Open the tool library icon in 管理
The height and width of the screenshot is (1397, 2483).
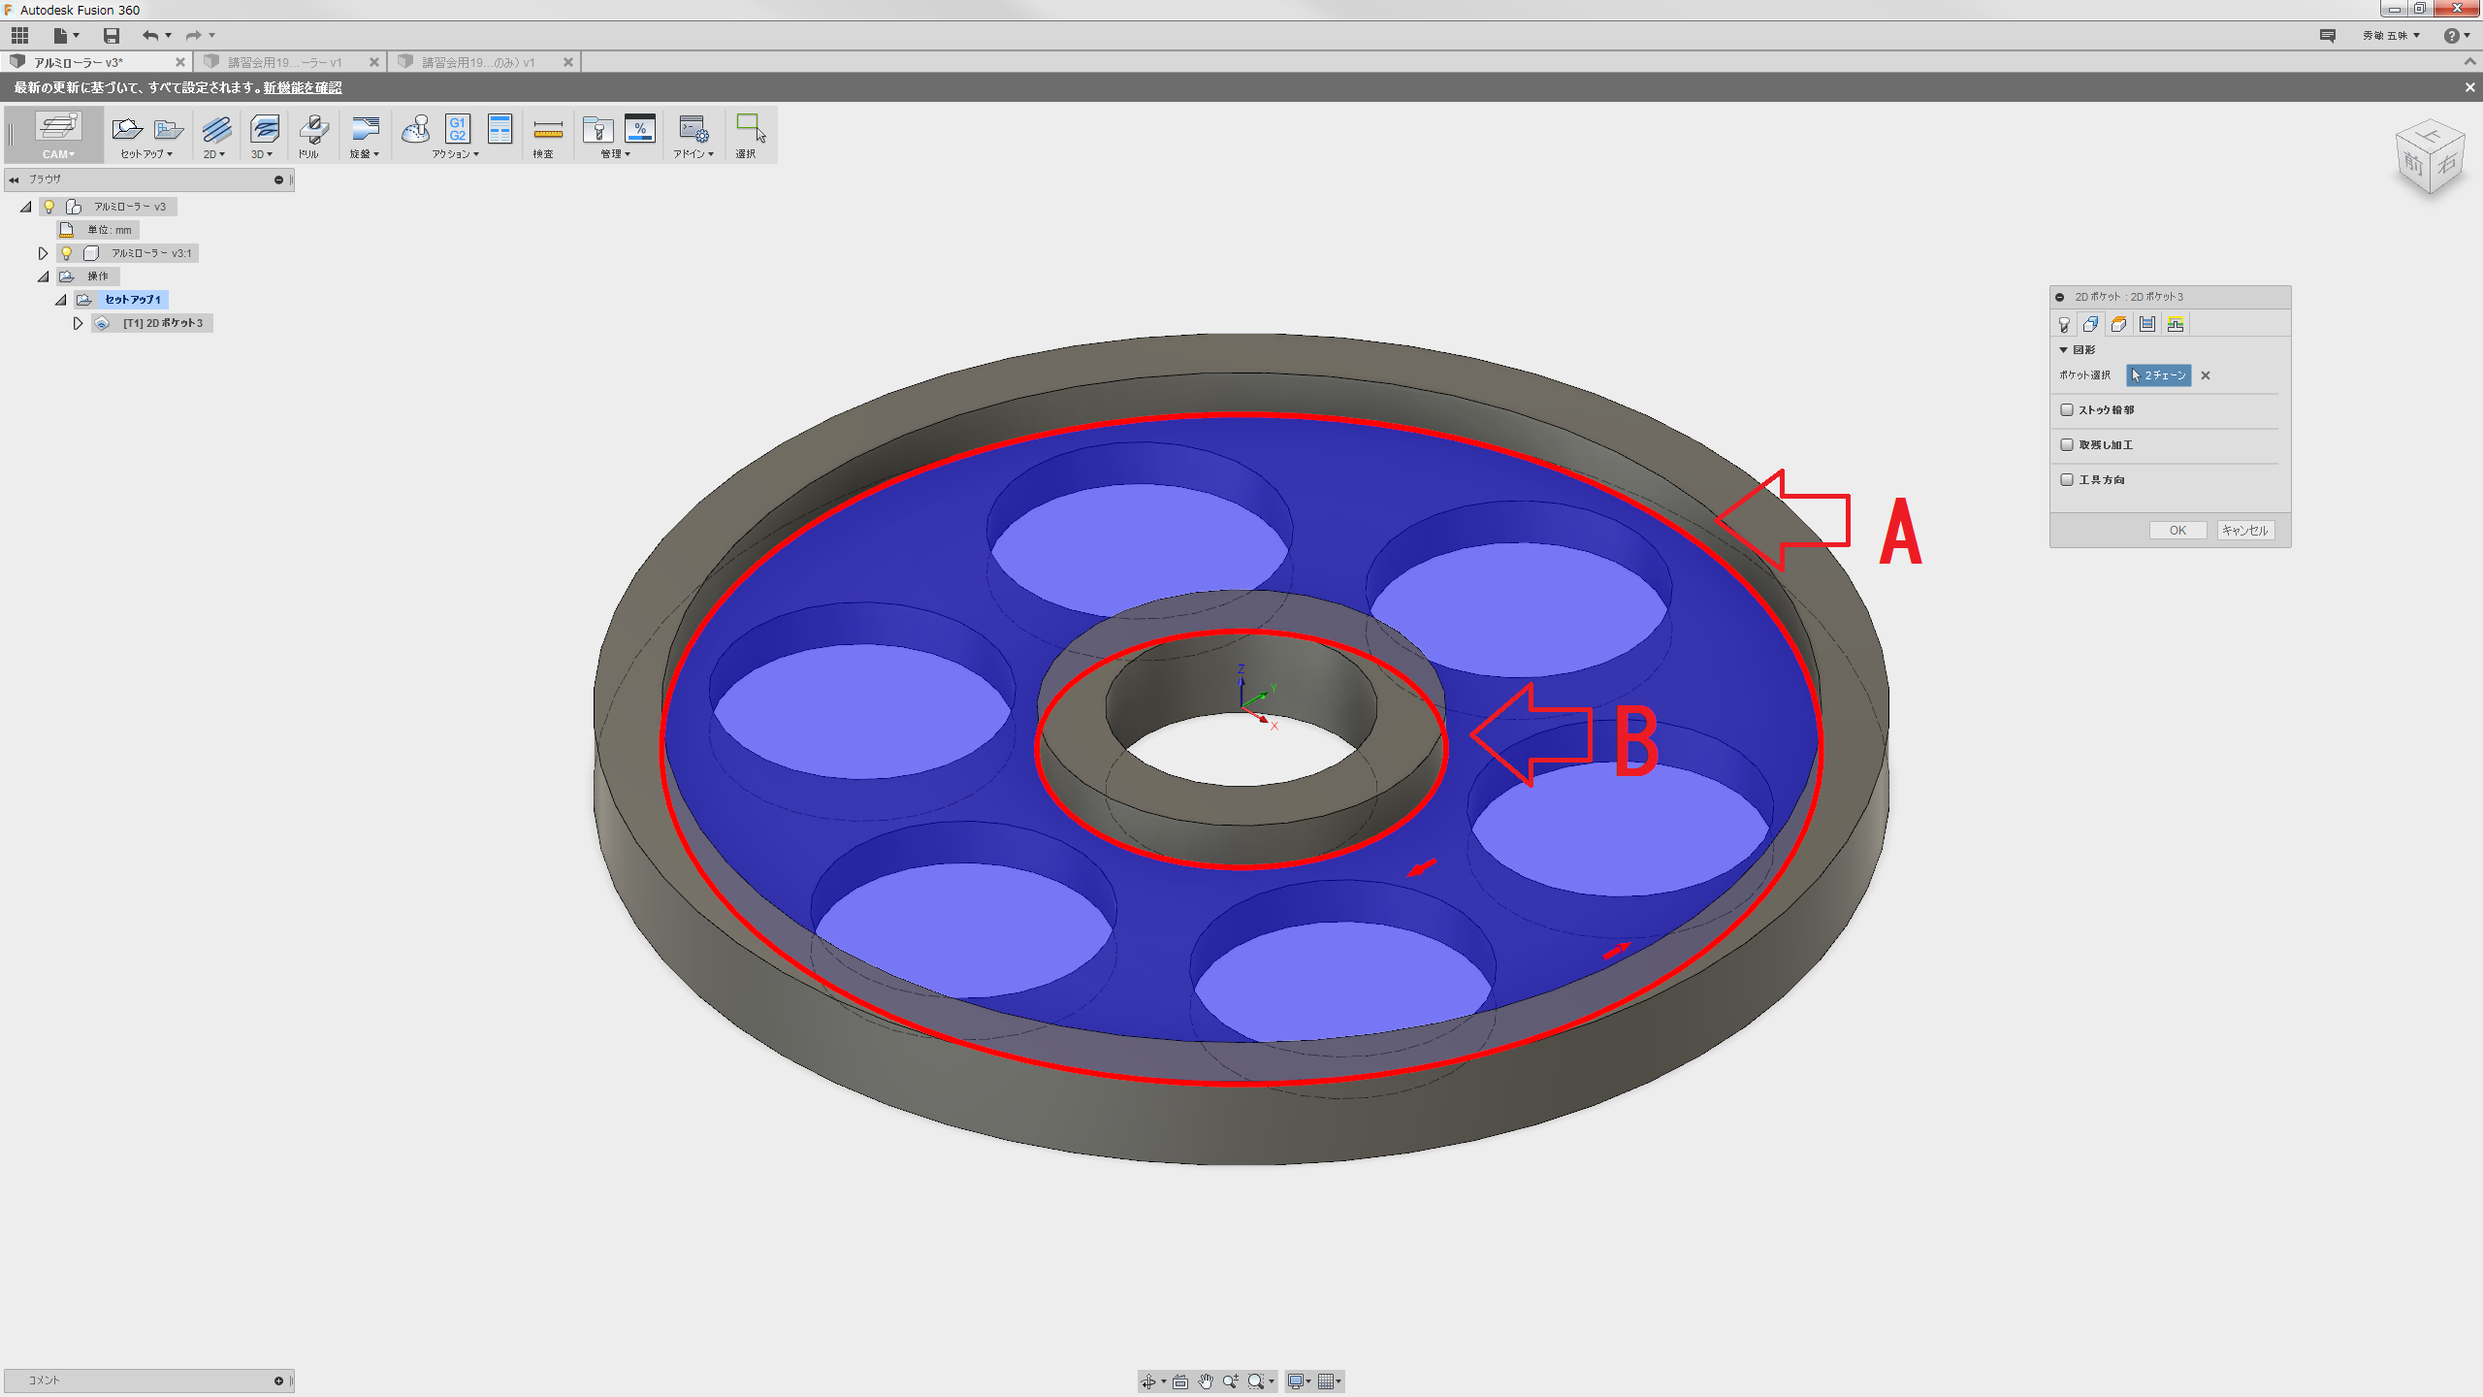597,129
